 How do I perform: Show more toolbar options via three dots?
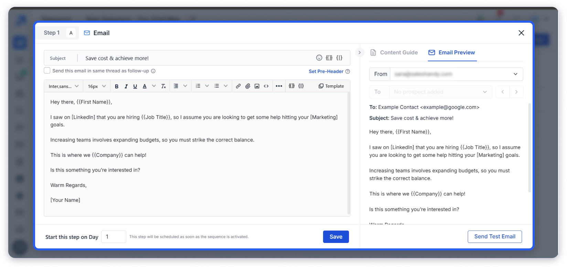point(279,86)
